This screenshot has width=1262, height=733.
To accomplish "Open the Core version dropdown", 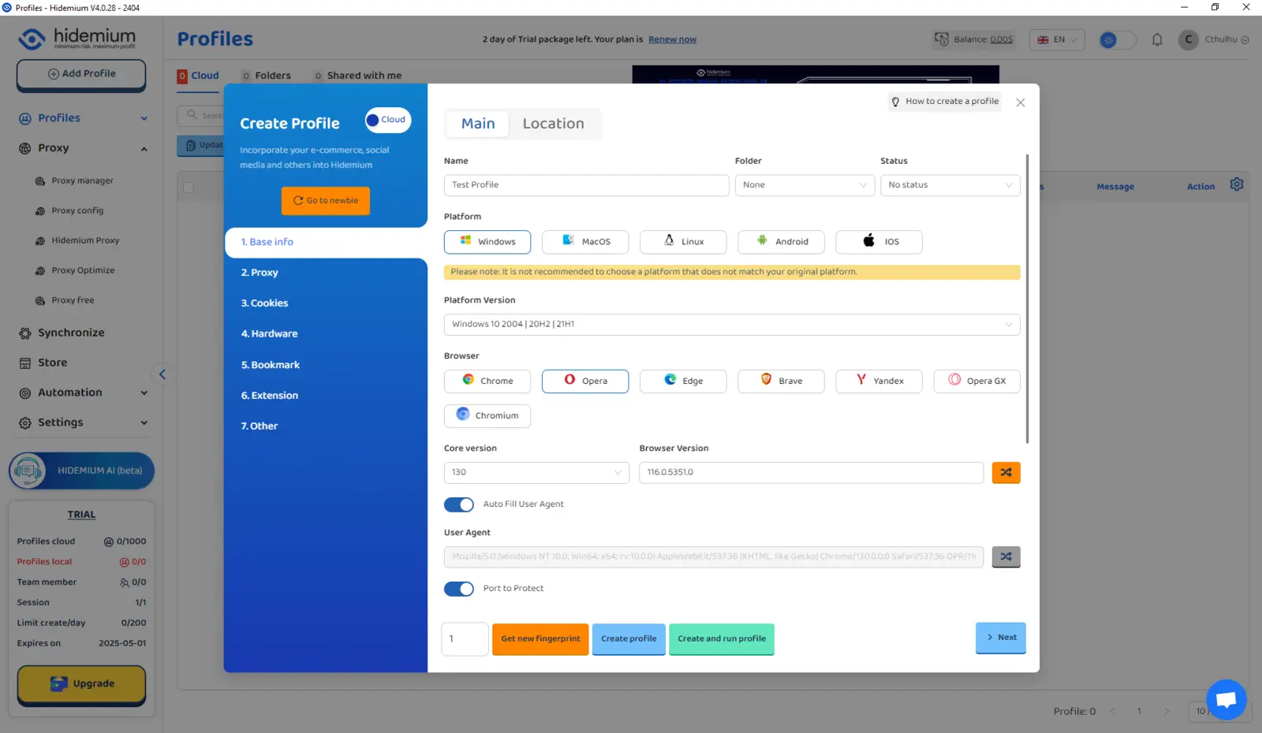I will point(536,472).
